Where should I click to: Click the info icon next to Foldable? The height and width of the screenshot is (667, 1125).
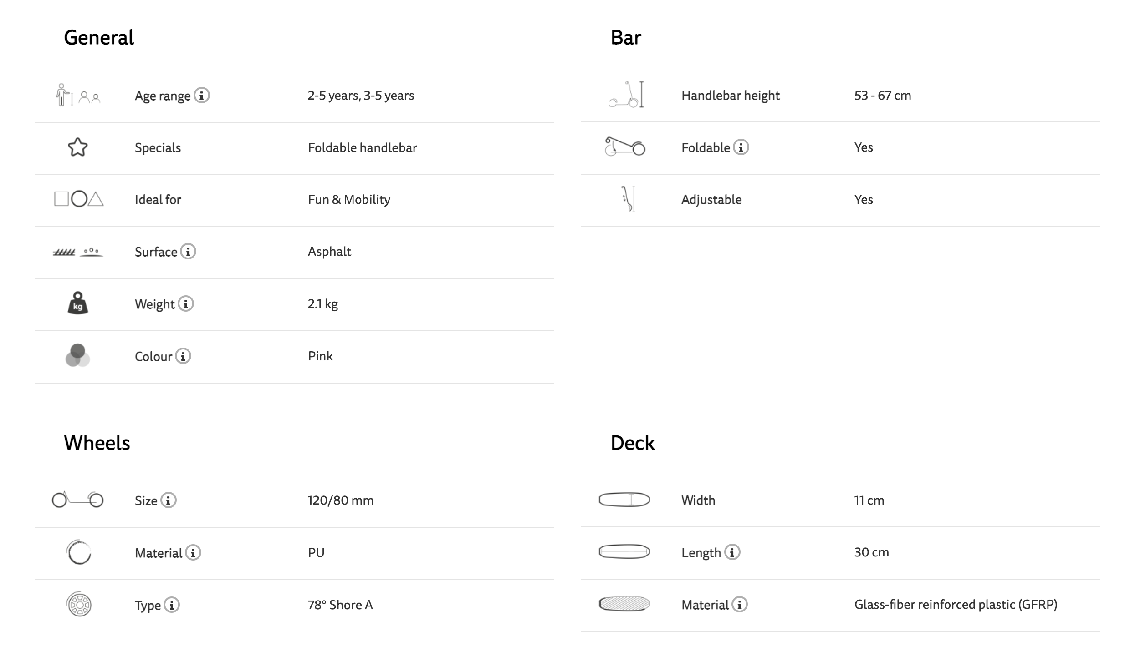coord(741,147)
